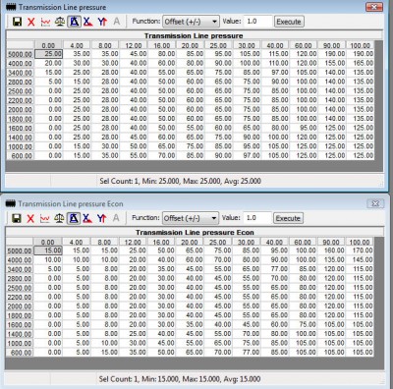Screen dimensions: 393x389
Task: Click the Save icon in Transmission Line pressure toolbar
Action: [17, 22]
